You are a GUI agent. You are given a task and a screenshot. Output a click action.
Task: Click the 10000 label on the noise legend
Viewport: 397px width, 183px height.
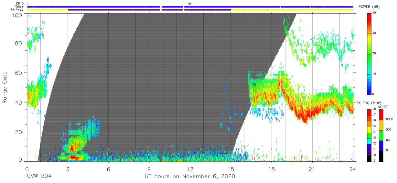[x=389, y=119]
